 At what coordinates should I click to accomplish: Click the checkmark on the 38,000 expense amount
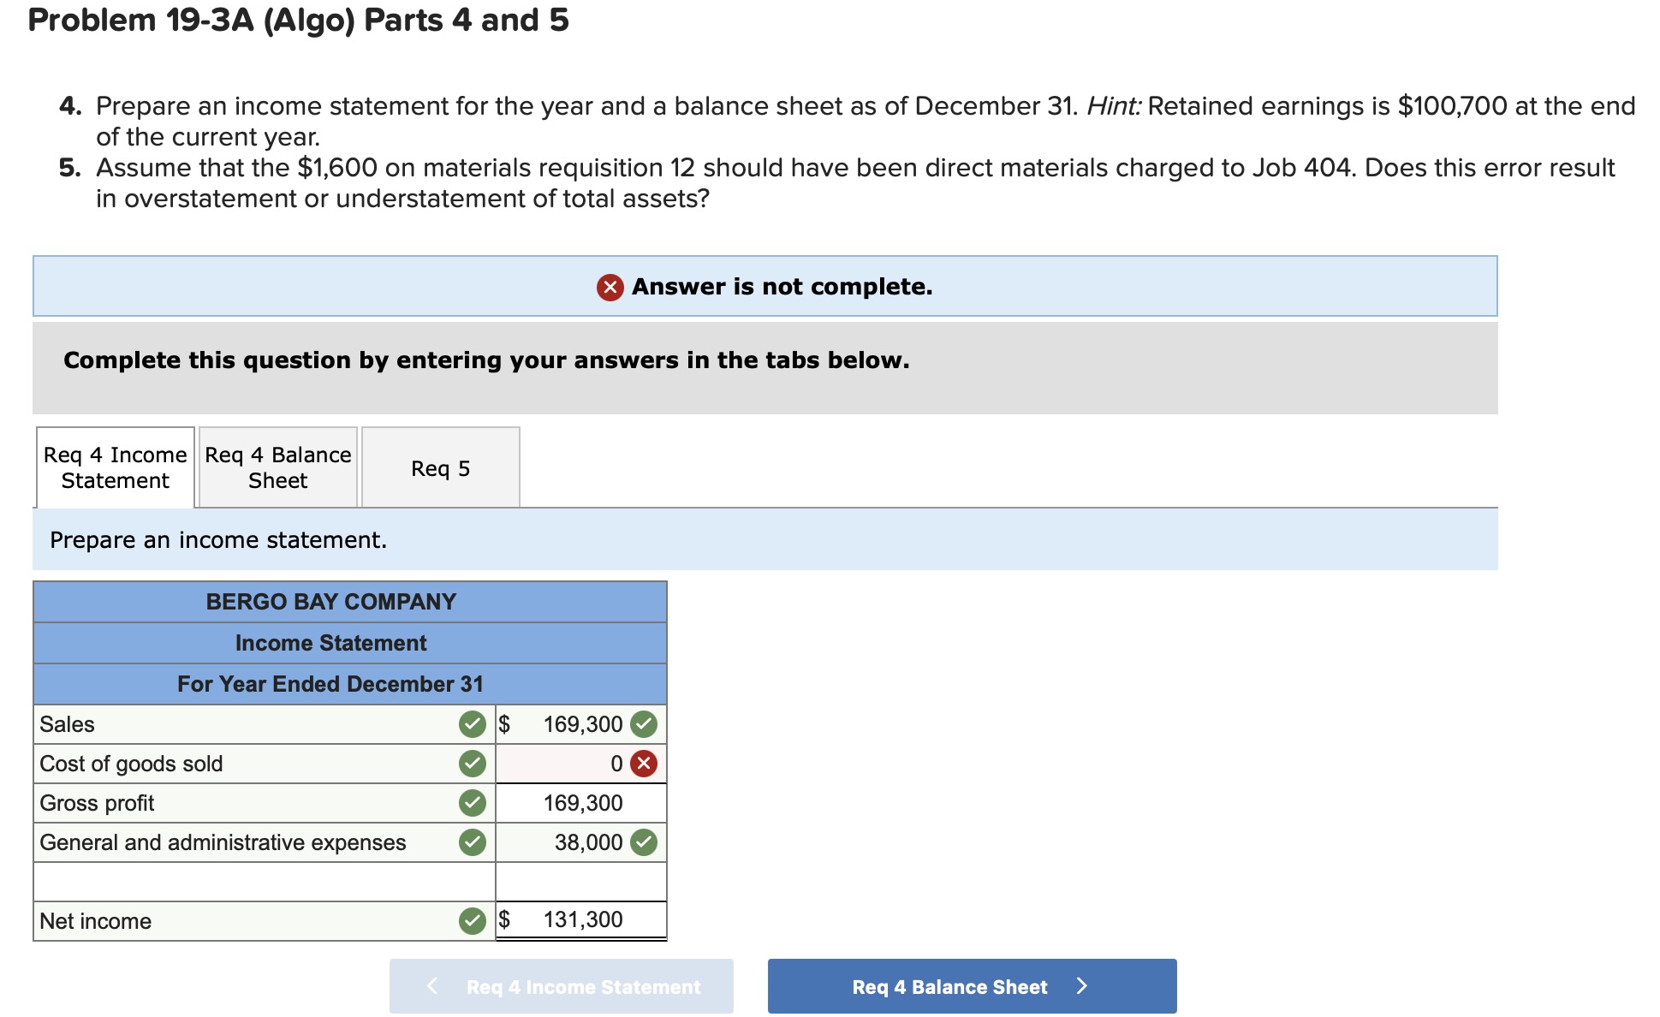point(646,842)
